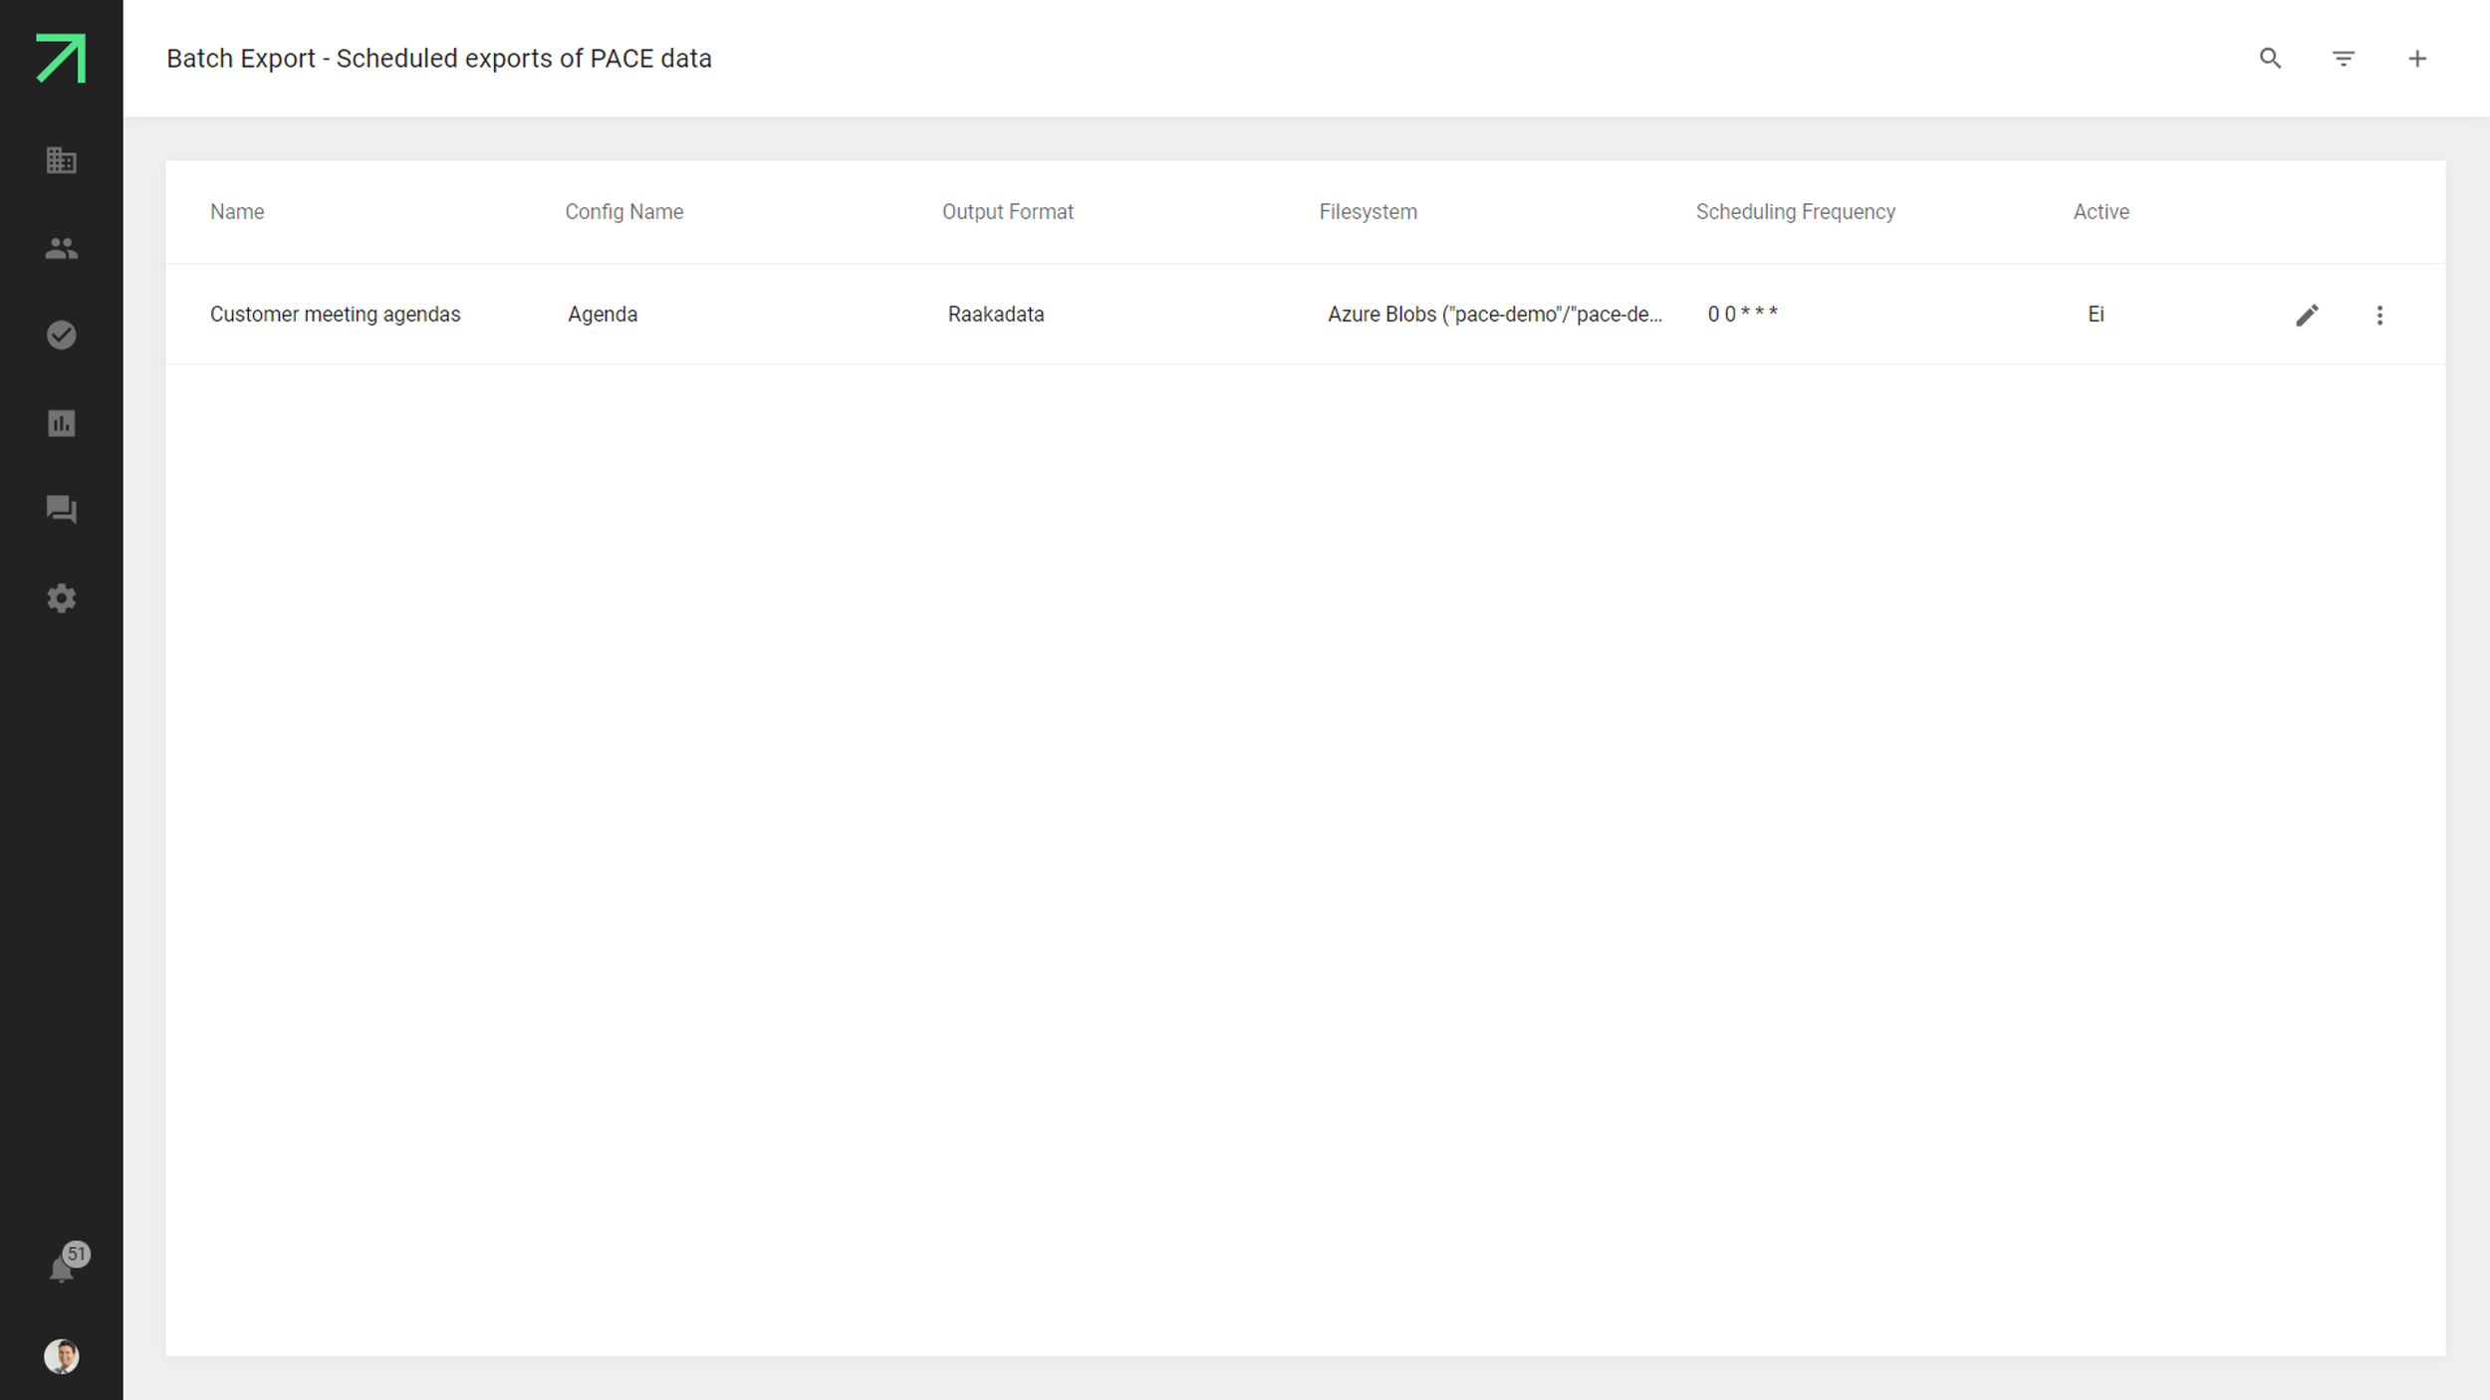Screen dimensions: 2490x1400
Task: Click the Azure Blobs filesystem cell
Action: tap(1494, 315)
